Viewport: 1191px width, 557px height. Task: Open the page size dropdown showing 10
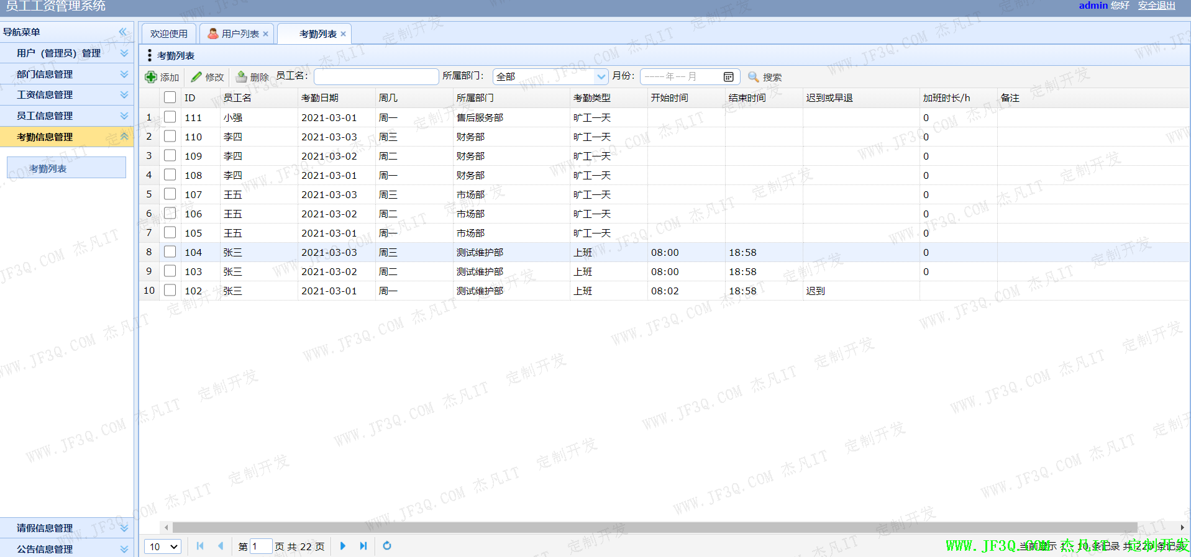[163, 546]
